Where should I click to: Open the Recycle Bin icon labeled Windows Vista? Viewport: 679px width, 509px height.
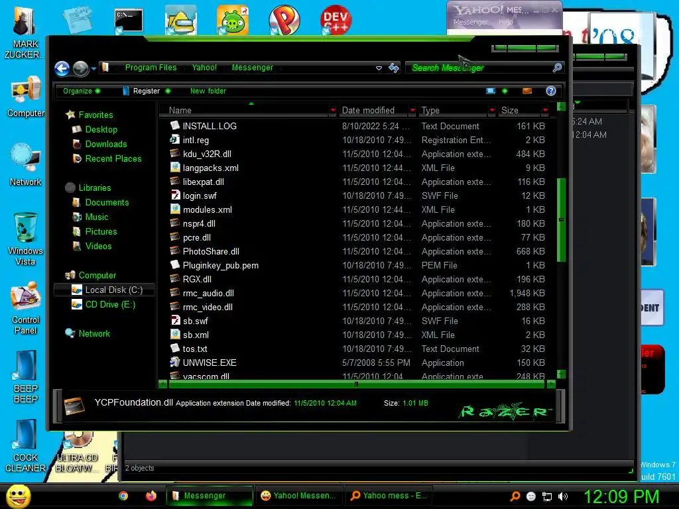pyautogui.click(x=25, y=239)
